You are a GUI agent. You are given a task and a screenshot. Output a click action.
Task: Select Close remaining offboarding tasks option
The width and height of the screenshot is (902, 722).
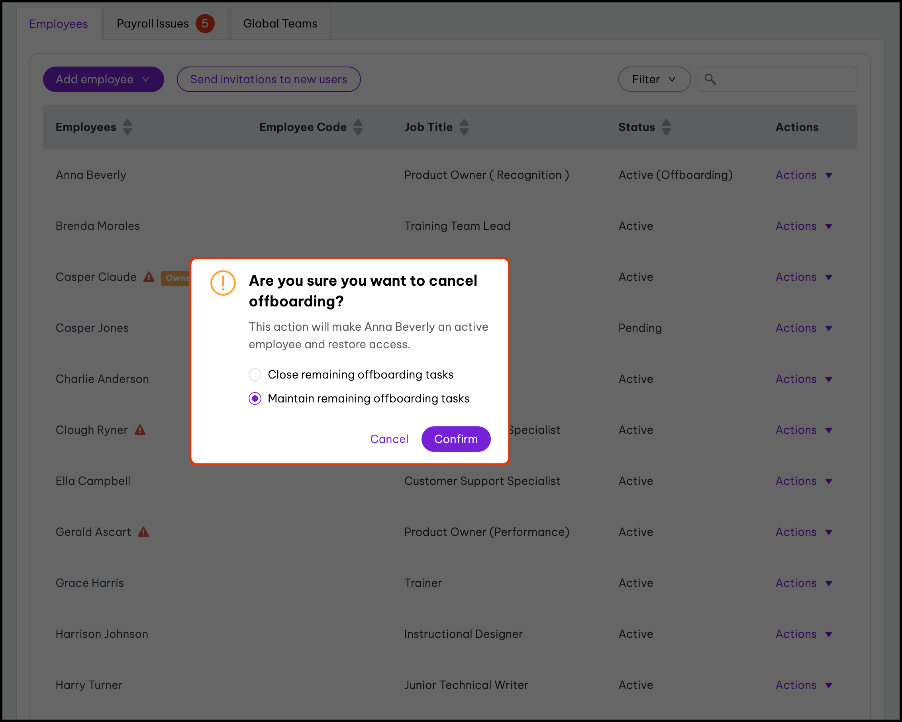pos(255,375)
